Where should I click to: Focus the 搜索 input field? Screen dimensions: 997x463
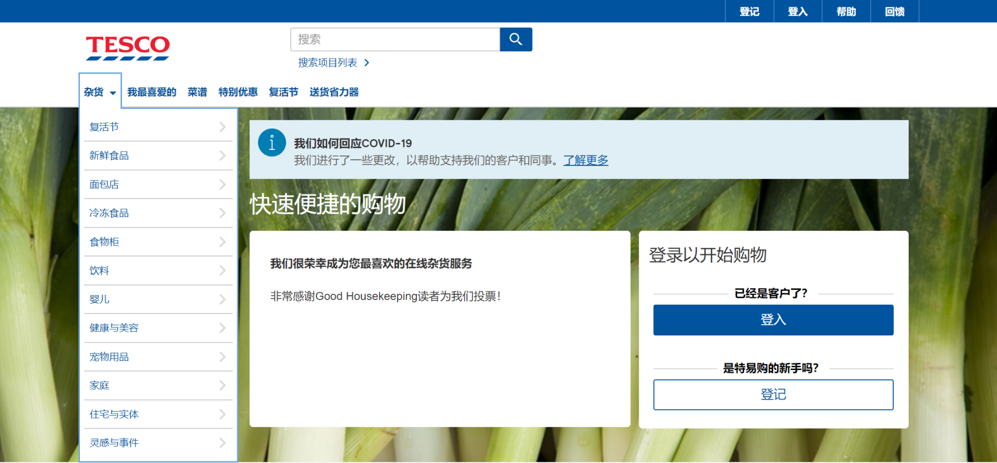(x=395, y=39)
